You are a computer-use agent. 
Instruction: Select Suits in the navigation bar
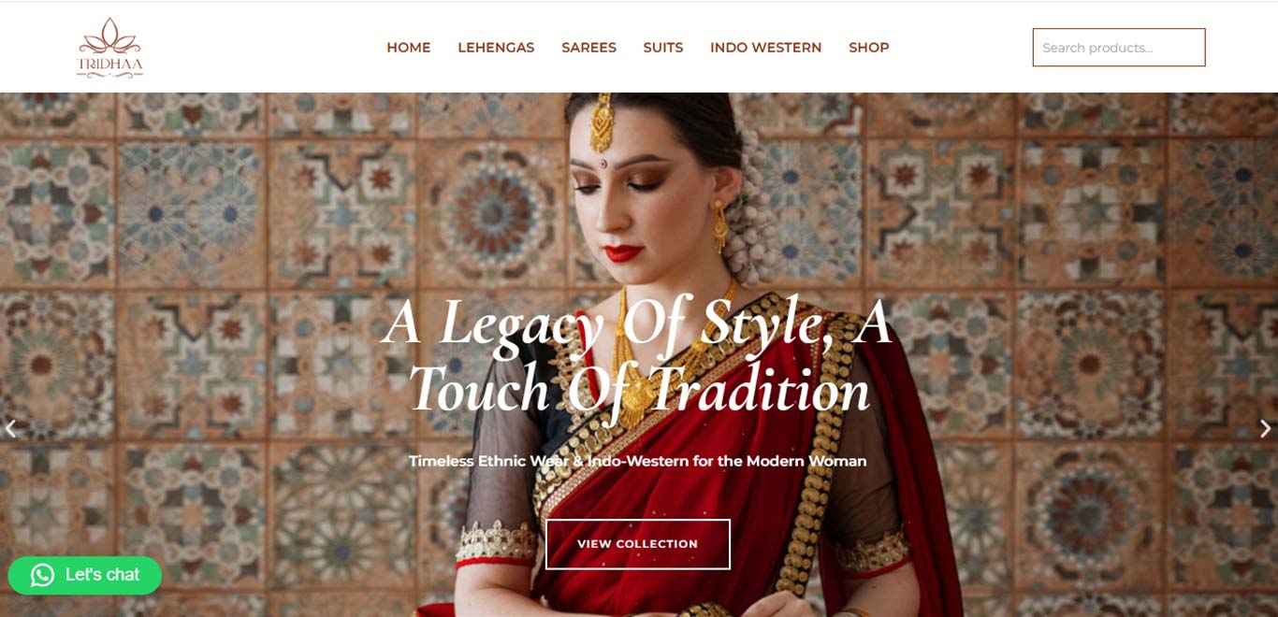[663, 48]
